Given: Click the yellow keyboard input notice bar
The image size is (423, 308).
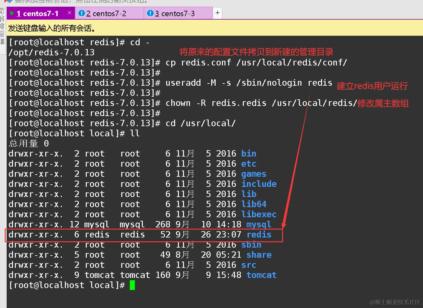Looking at the screenshot, I should click(215, 28).
